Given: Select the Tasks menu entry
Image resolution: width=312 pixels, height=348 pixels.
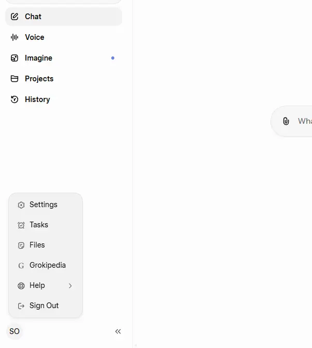Looking at the screenshot, I should [x=46, y=225].
